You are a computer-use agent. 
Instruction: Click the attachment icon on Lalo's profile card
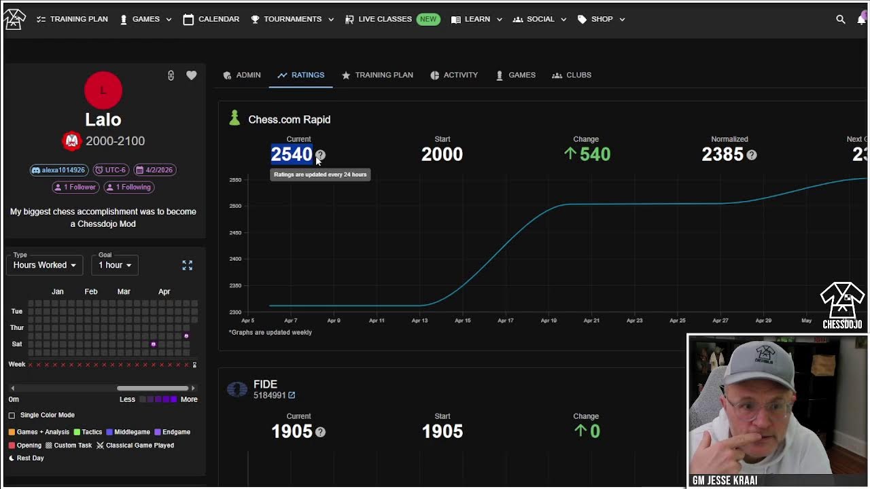tap(171, 75)
